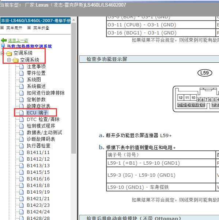Click the document icon beside B1416/16
Image resolution: width=219 pixels, height=220 pixels.
click(22, 179)
